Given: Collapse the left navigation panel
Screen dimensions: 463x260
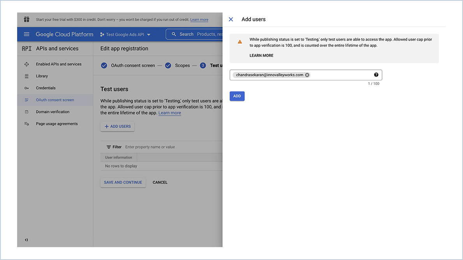Looking at the screenshot, I should 26,240.
